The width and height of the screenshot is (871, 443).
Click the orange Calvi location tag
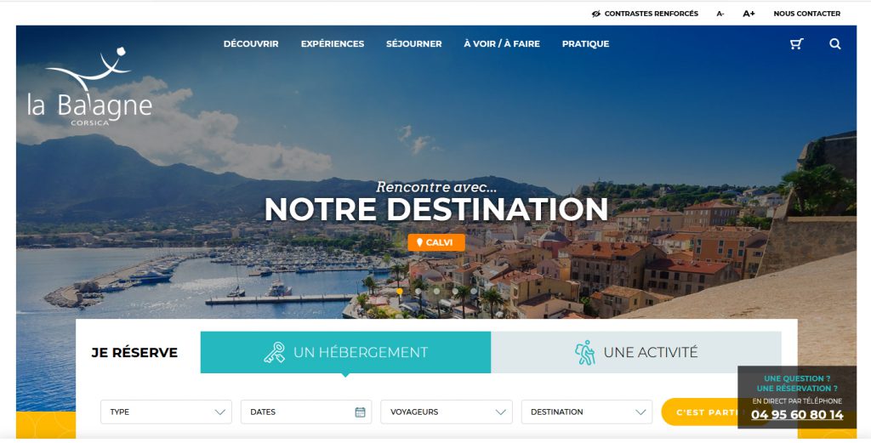[436, 242]
